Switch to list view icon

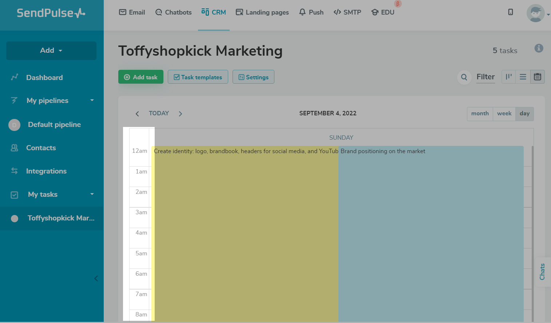tap(523, 77)
